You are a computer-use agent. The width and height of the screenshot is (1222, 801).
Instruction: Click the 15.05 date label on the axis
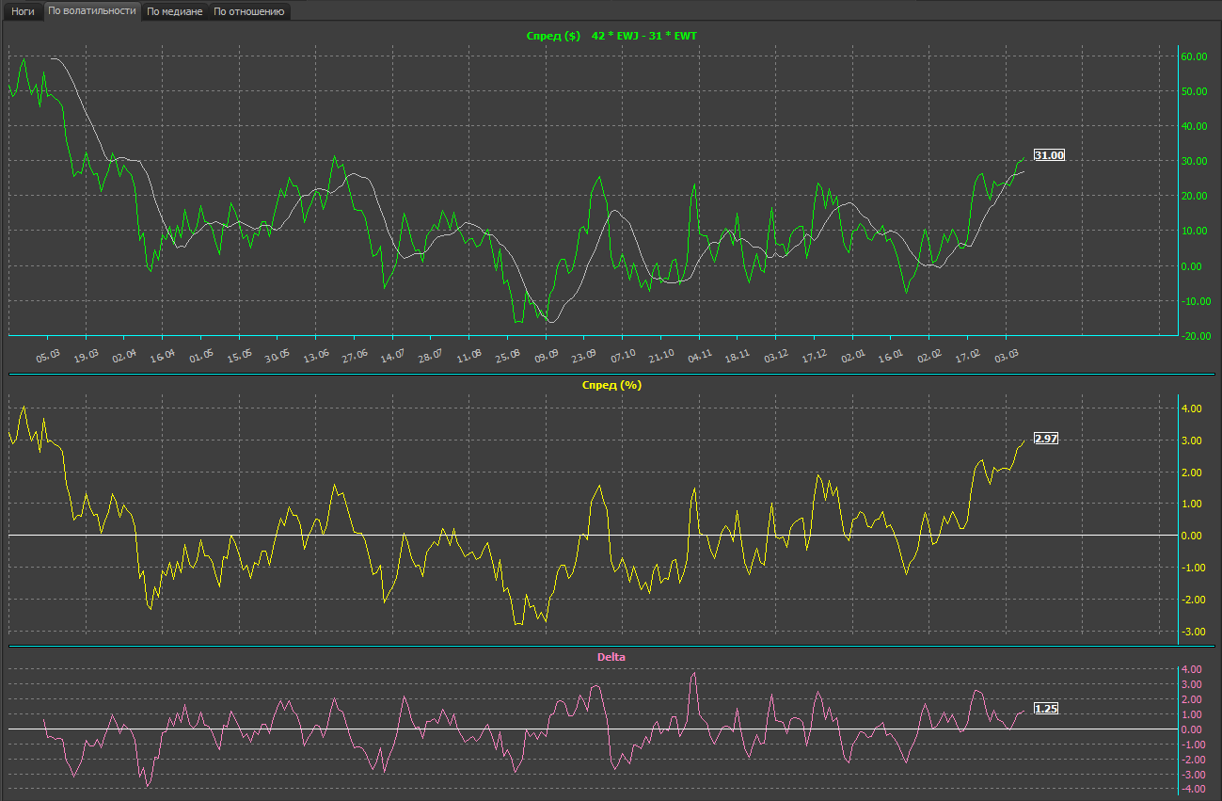(x=240, y=355)
